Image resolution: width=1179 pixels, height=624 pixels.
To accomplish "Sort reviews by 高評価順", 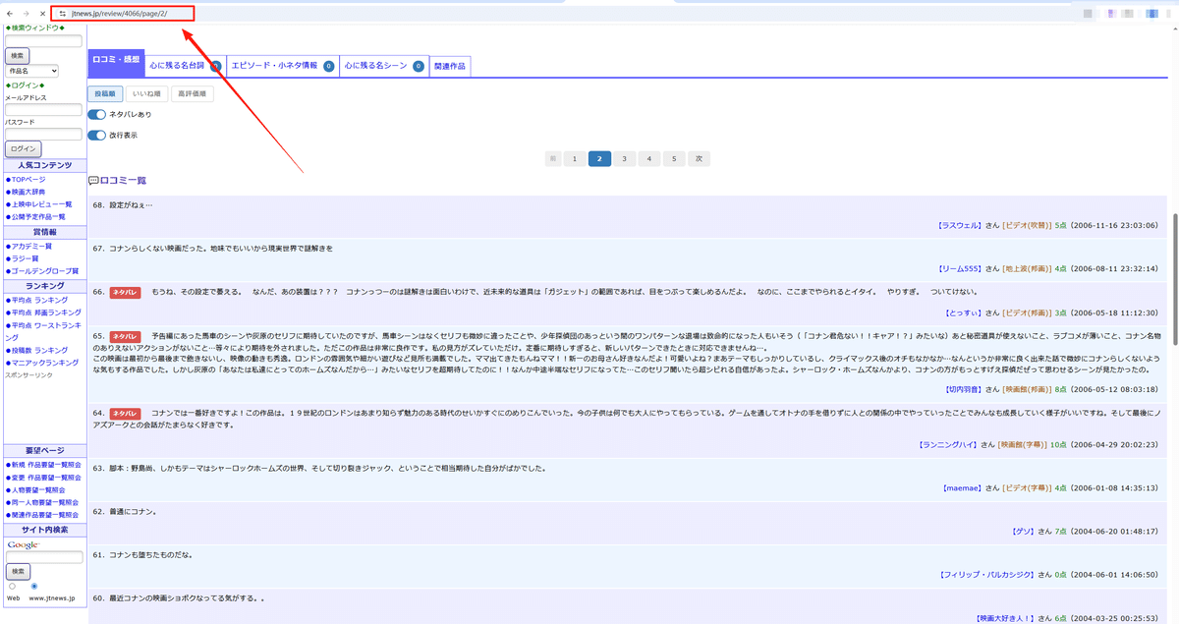I will tap(192, 93).
